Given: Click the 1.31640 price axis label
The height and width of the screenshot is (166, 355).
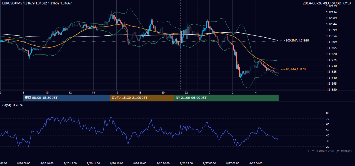Looking at the screenshot, I should 331,78.
